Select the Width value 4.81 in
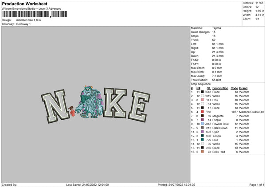Screen dimensions: 266x188 [x=259, y=15]
